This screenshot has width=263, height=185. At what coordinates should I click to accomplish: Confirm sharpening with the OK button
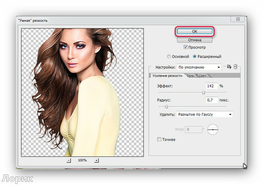[x=195, y=31]
